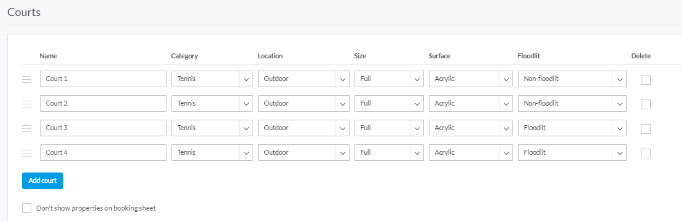The image size is (682, 221).
Task: Expand the Location dropdown for Court 2
Action: tap(304, 103)
